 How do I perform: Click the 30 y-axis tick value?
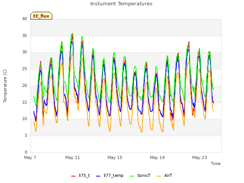coord(24,52)
